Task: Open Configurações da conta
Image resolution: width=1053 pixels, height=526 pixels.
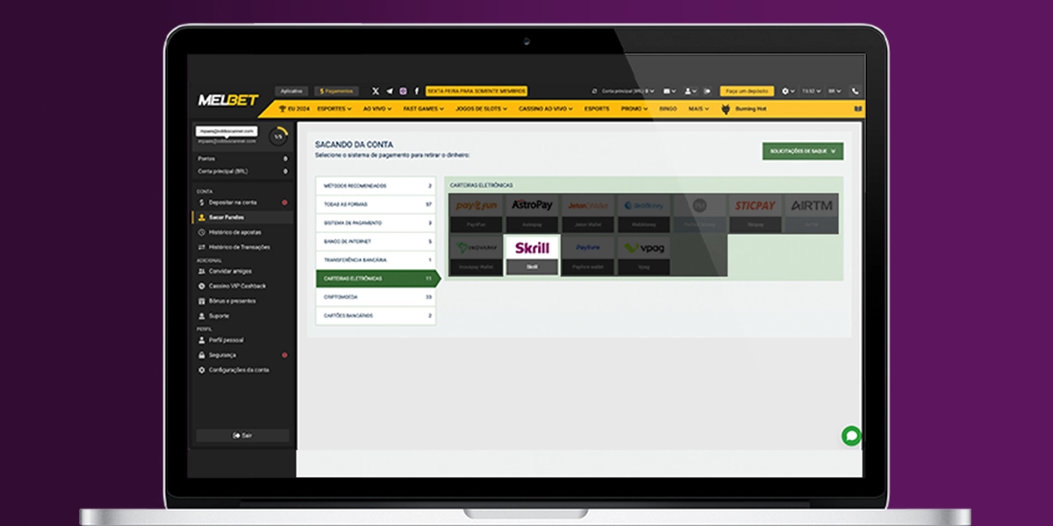Action: (243, 370)
